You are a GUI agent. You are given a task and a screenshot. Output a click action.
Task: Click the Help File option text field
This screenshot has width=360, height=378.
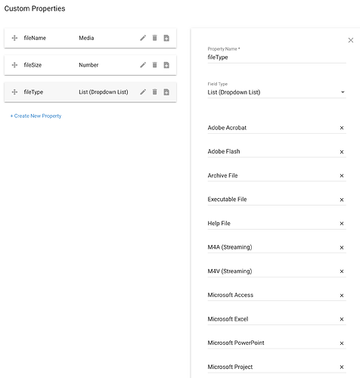click(272, 224)
